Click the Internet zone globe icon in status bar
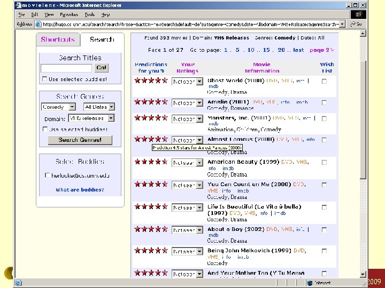Image resolution: width=385 pixels, height=288 pixels. [x=310, y=283]
